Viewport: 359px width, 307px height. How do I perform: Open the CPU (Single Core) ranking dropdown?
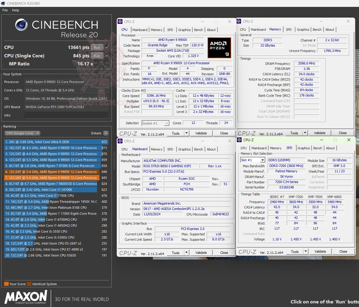22,133
